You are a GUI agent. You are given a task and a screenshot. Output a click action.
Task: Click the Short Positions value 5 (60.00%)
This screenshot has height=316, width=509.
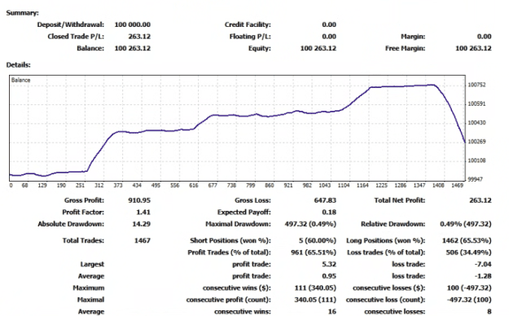coord(317,240)
